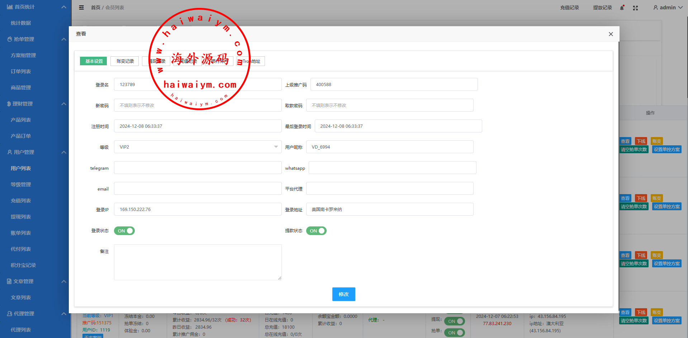Click the 文章管理 document icon
This screenshot has width=688, height=338.
pyautogui.click(x=9, y=281)
